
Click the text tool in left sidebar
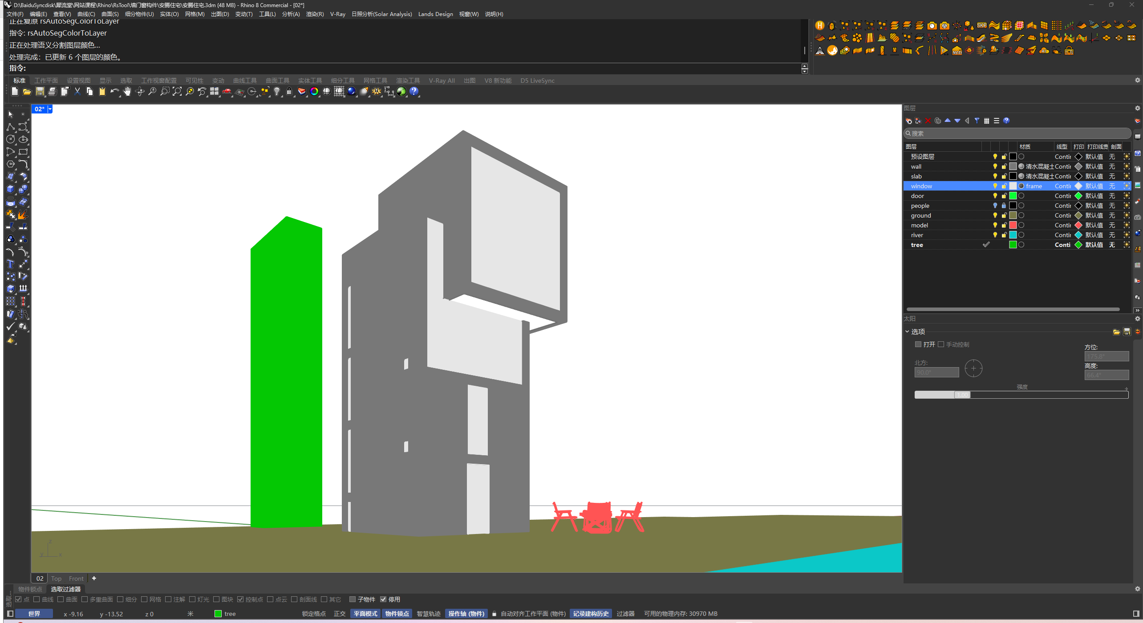pyautogui.click(x=11, y=264)
